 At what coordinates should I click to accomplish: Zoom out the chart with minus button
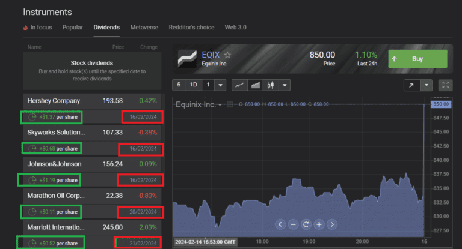pos(293,224)
